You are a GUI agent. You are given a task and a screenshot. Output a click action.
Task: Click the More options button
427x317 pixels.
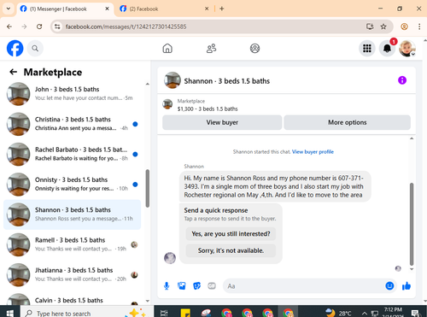click(348, 122)
